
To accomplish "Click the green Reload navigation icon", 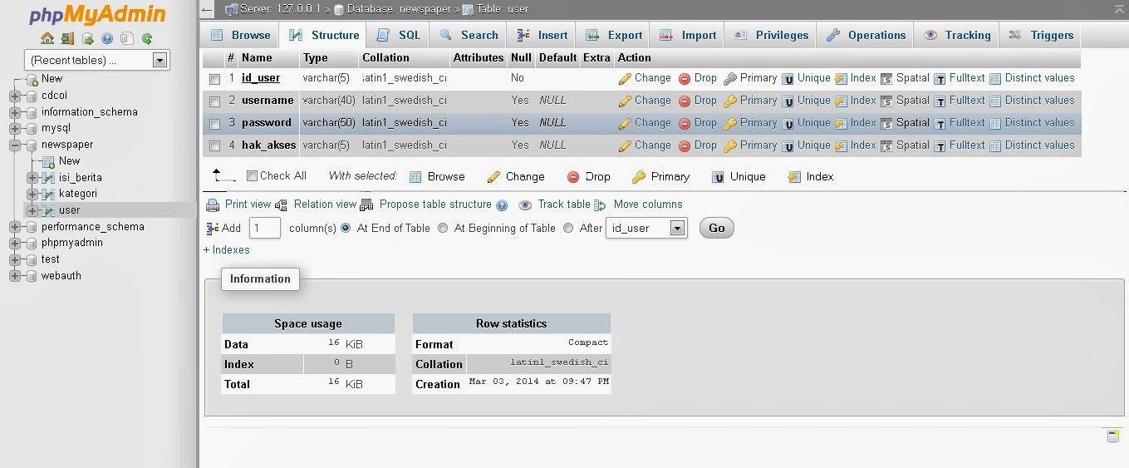I will (147, 38).
